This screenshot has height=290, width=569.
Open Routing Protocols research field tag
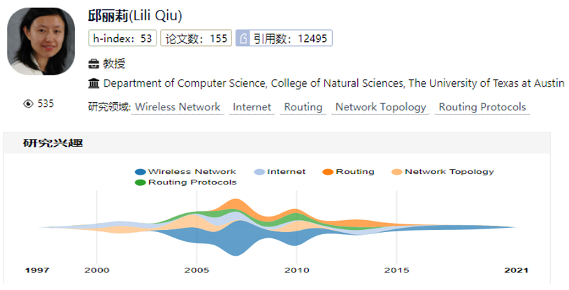(x=482, y=108)
